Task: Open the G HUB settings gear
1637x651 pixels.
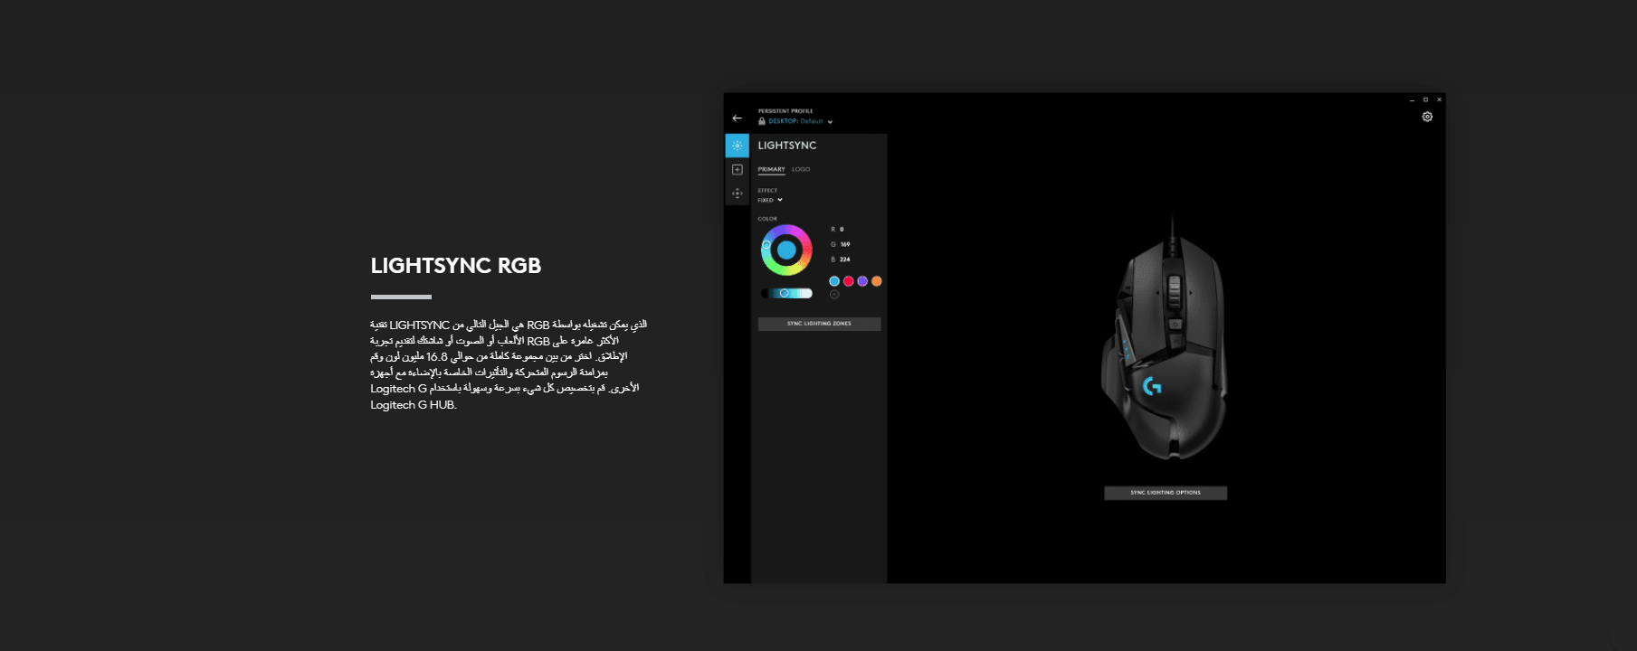Action: click(x=1427, y=117)
